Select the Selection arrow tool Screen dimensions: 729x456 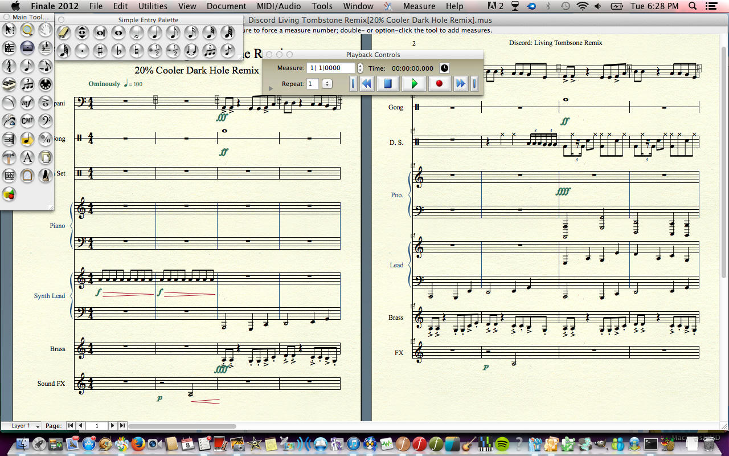click(x=9, y=30)
